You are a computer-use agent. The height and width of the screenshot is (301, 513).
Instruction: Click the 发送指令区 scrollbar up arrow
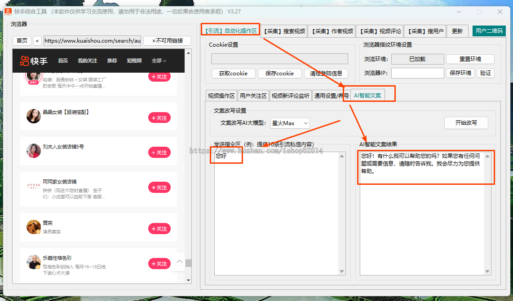(x=342, y=156)
